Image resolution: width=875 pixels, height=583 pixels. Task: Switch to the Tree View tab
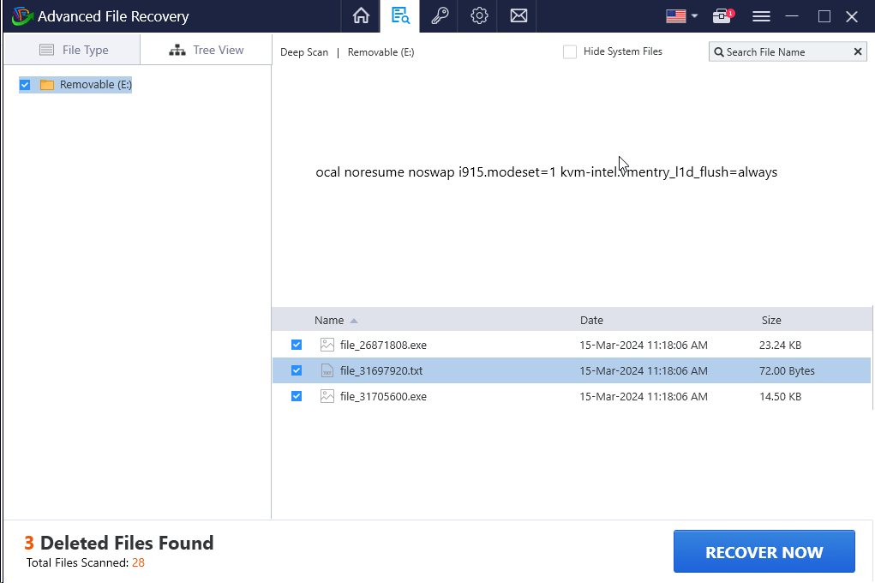click(207, 51)
